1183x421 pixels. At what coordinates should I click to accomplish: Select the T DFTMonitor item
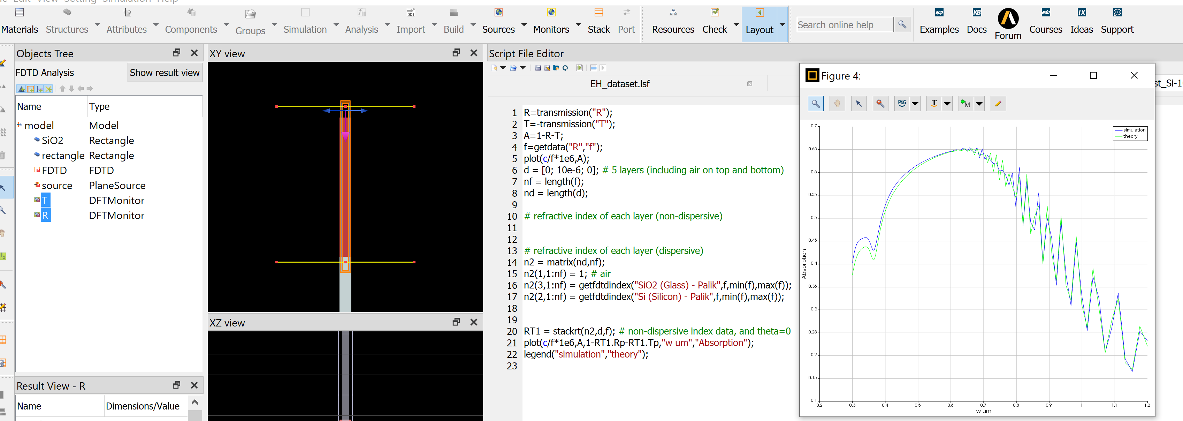pyautogui.click(x=45, y=201)
